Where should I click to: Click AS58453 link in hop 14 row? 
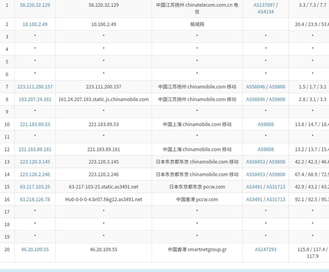(255, 174)
